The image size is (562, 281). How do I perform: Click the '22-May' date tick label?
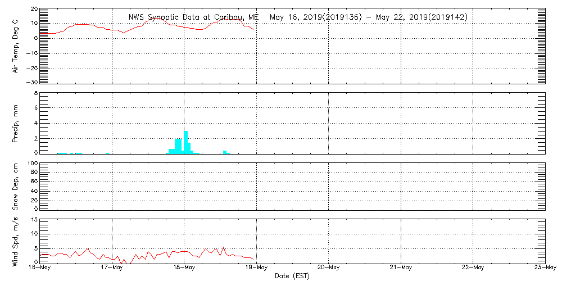coord(473,268)
